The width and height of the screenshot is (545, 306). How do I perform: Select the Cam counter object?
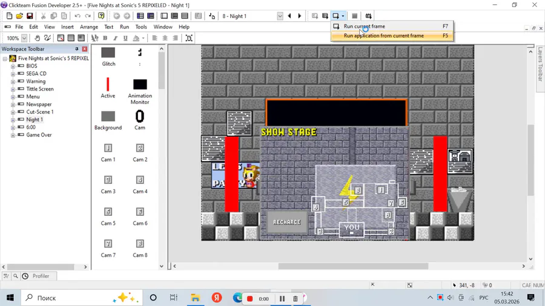coord(140,120)
